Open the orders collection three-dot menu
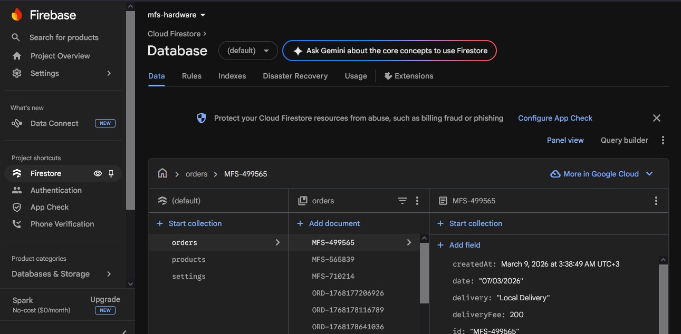This screenshot has height=334, width=681. [x=417, y=201]
